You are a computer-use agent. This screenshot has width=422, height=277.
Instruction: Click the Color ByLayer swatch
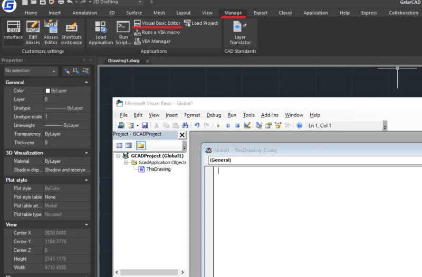48,91
